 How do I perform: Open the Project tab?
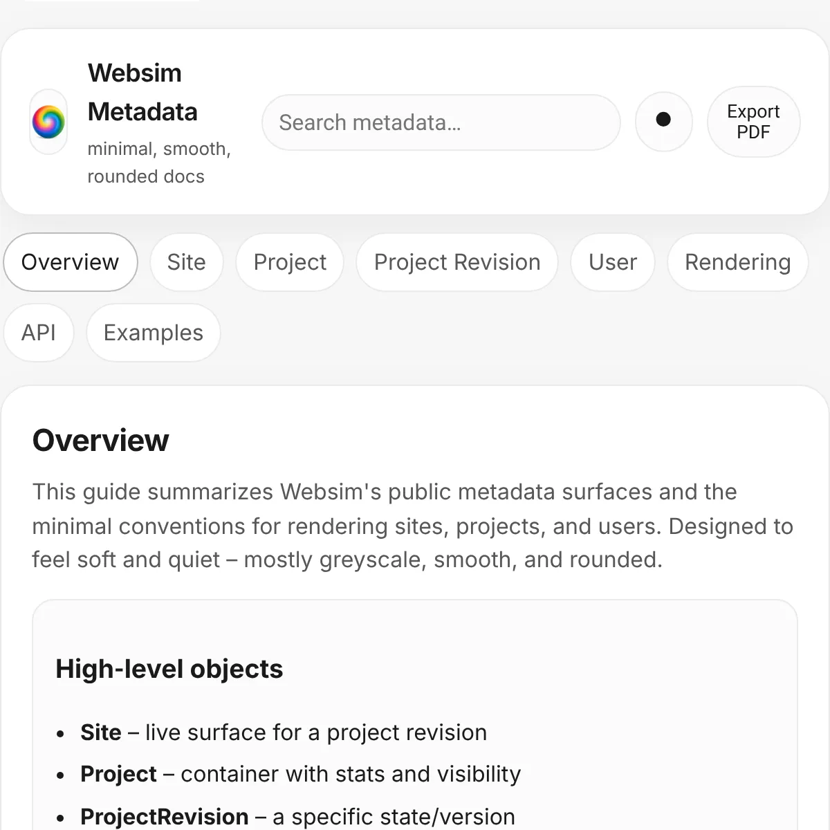tap(290, 262)
